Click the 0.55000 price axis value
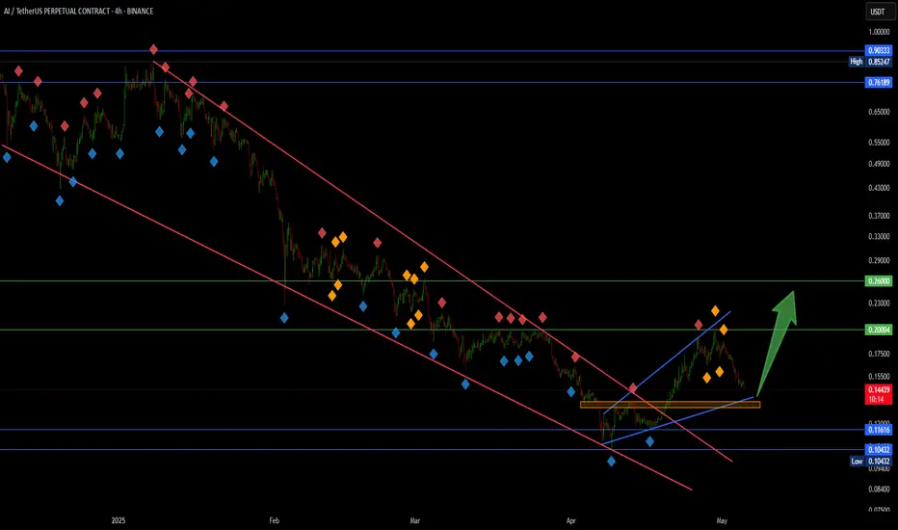The width and height of the screenshot is (898, 530). [879, 143]
